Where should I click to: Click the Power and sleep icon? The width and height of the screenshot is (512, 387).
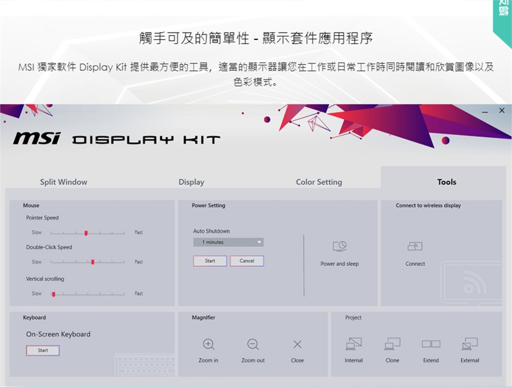tap(340, 246)
